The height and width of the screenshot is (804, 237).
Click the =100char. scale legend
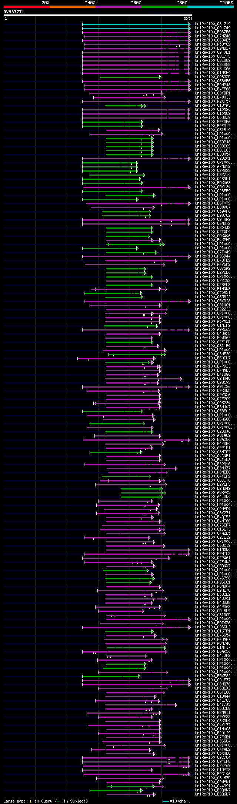[x=176, y=801]
